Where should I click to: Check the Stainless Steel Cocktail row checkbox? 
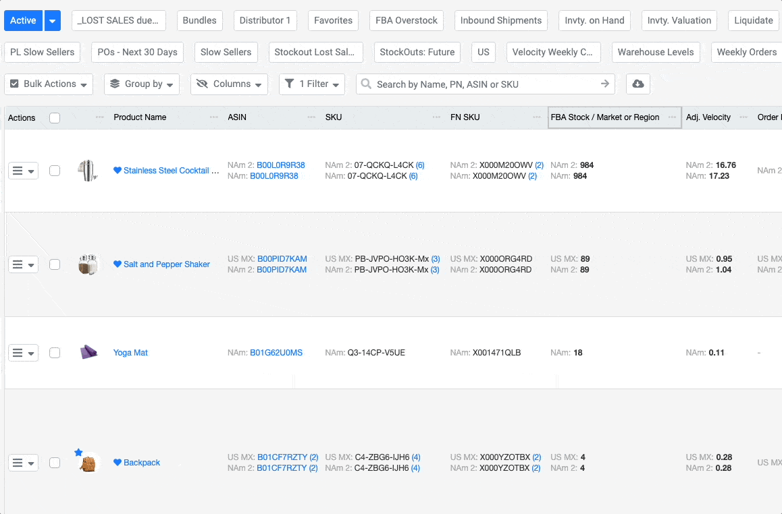click(x=54, y=171)
